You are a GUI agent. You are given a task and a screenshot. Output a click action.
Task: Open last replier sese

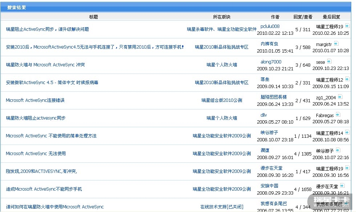[320, 62]
